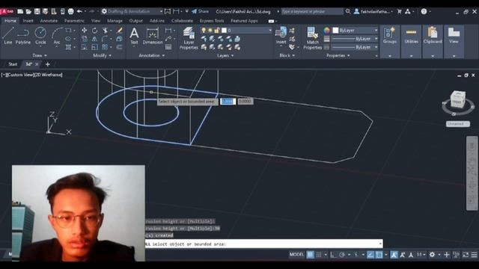
Task: Click the white layer 0 color swatch
Action: click(224, 30)
